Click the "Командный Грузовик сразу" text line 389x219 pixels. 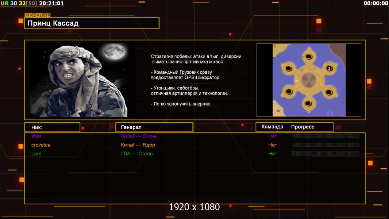(181, 72)
